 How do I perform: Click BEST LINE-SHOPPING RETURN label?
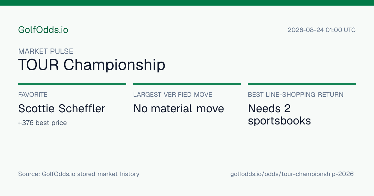[x=296, y=95]
